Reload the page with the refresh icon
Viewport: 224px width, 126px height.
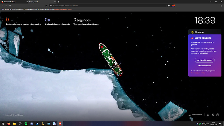(10, 6)
